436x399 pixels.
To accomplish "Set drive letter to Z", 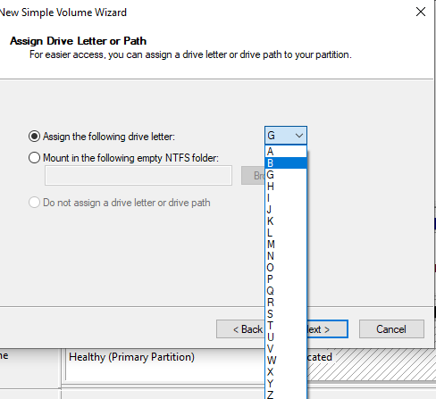I will [286, 395].
